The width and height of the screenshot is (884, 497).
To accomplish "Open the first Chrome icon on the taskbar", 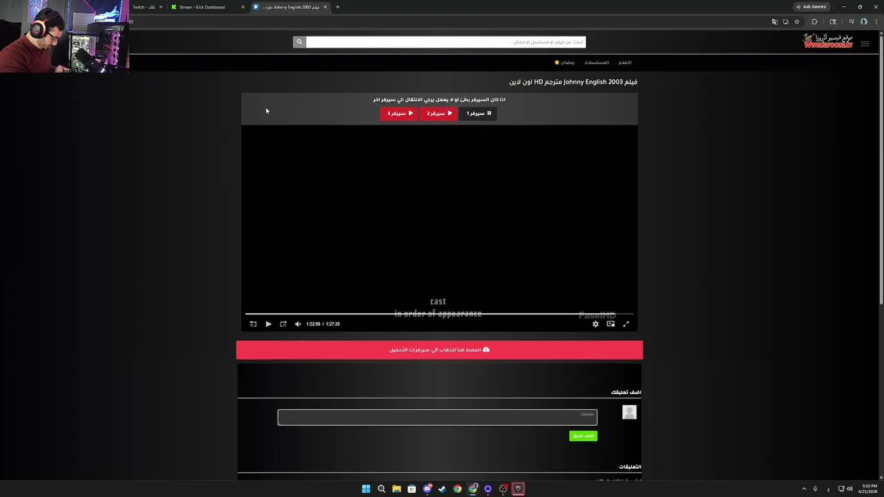I will (x=457, y=489).
